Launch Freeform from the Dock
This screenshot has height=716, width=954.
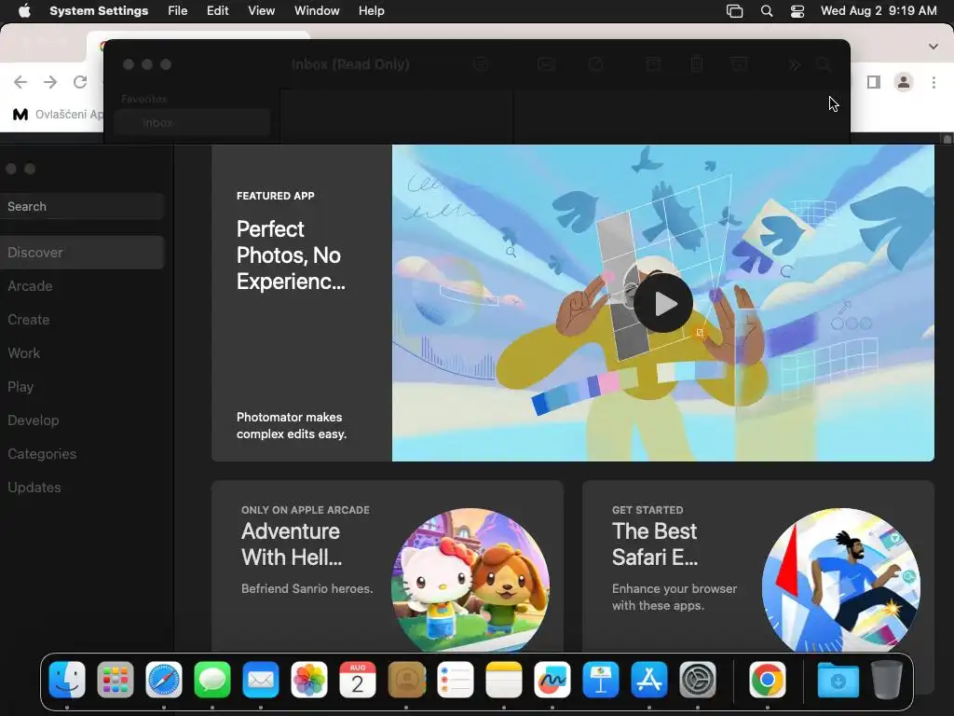click(552, 680)
